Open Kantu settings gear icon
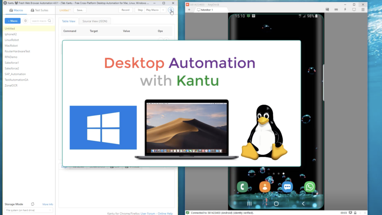Image resolution: width=382 pixels, height=215 pixels. pos(171,10)
